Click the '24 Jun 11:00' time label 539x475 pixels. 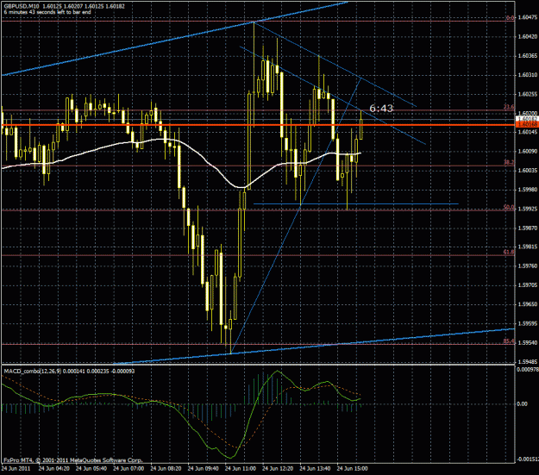pos(241,468)
